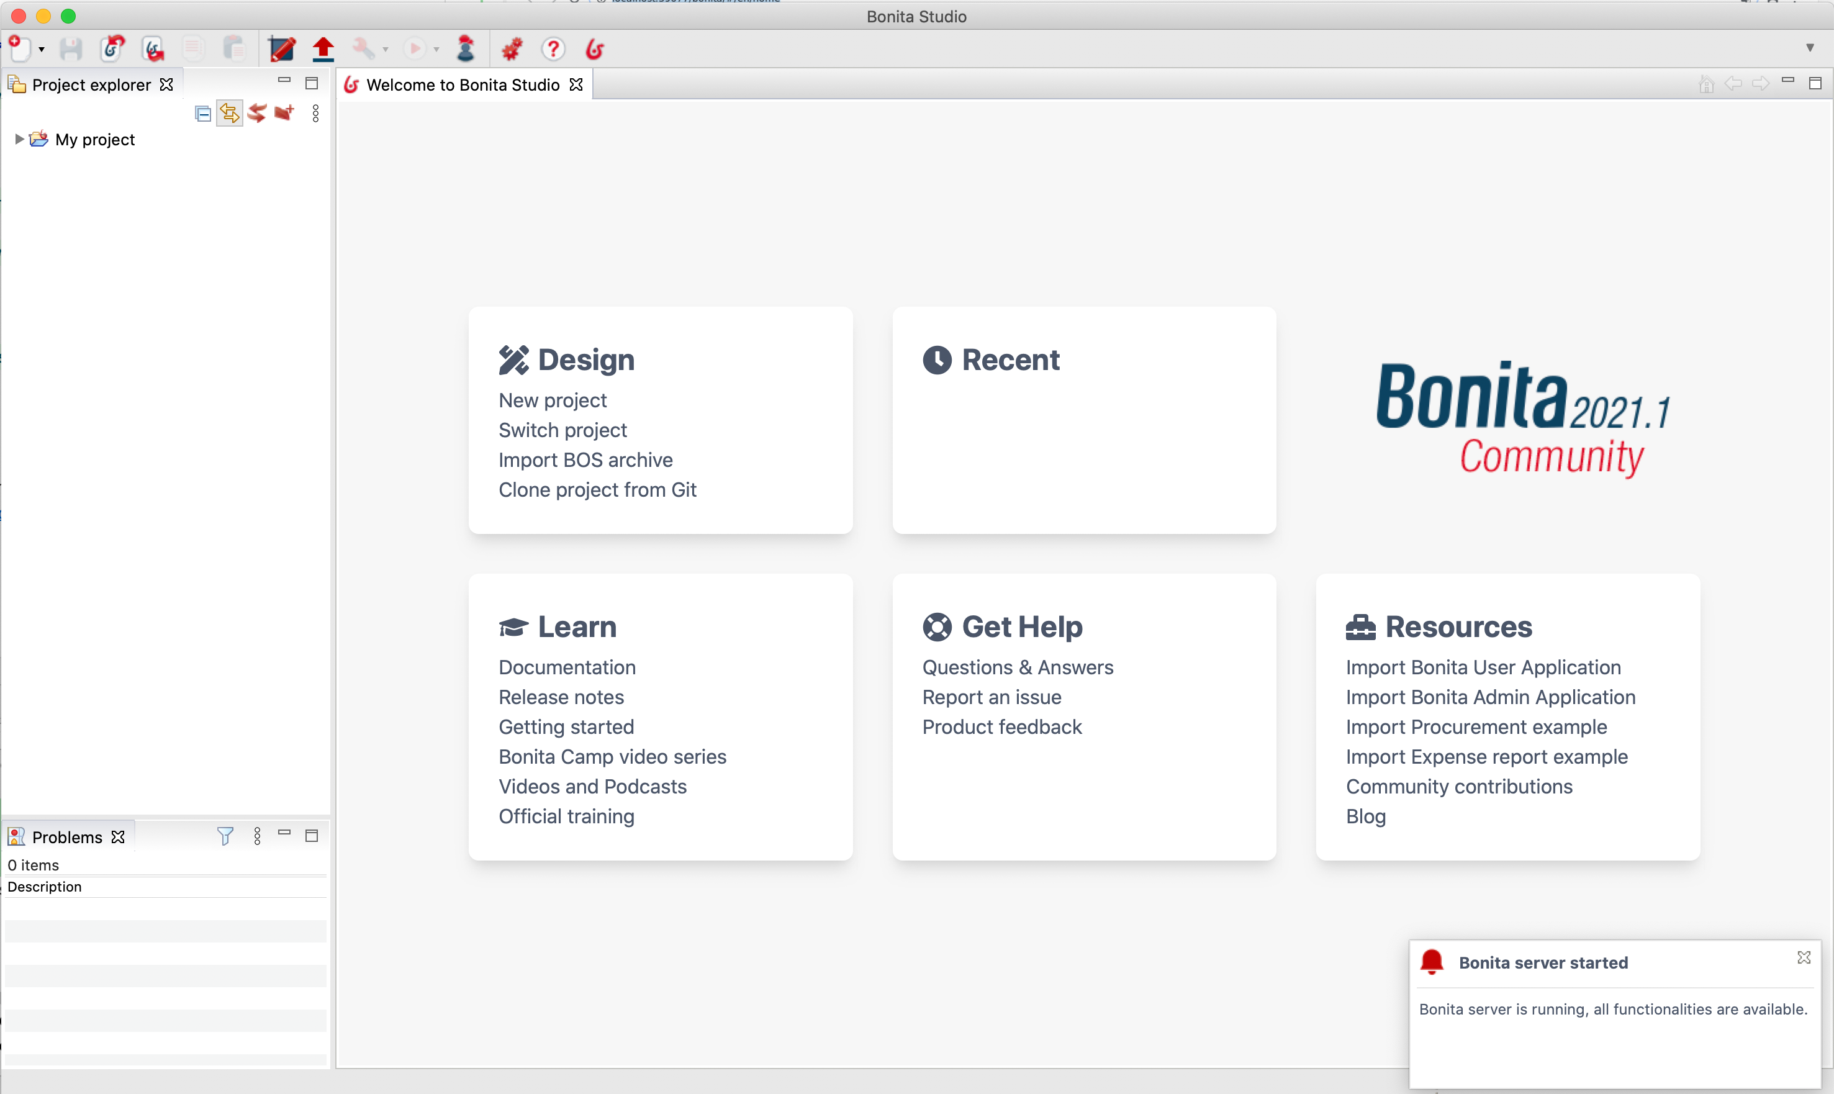Image resolution: width=1834 pixels, height=1094 pixels.
Task: Minimize the Project explorer panel
Action: 284,79
